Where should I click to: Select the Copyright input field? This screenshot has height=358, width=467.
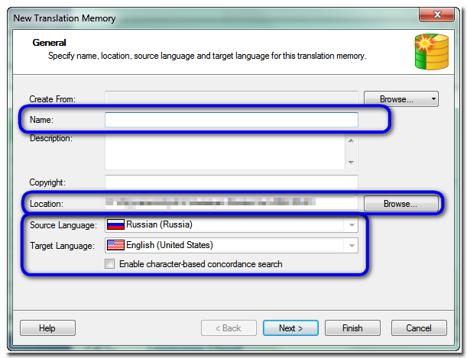pyautogui.click(x=231, y=182)
